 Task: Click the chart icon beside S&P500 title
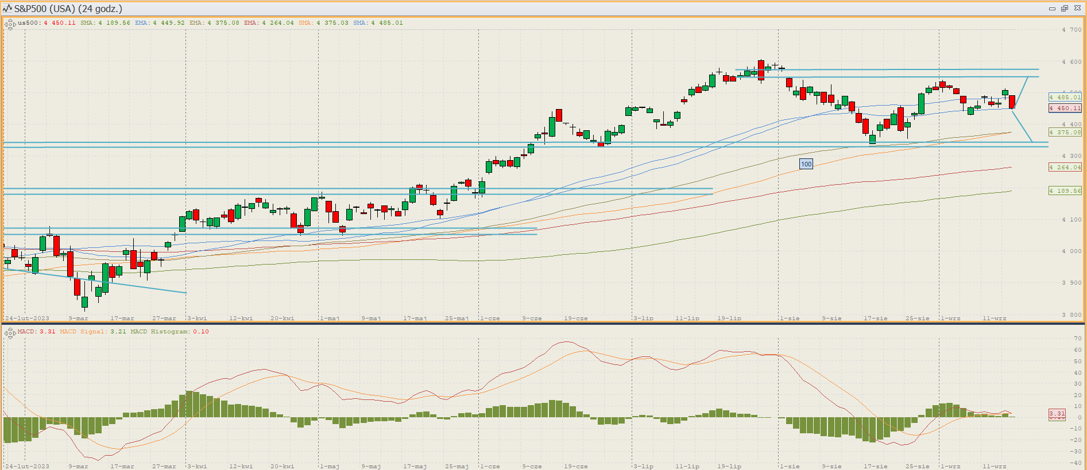[7, 9]
